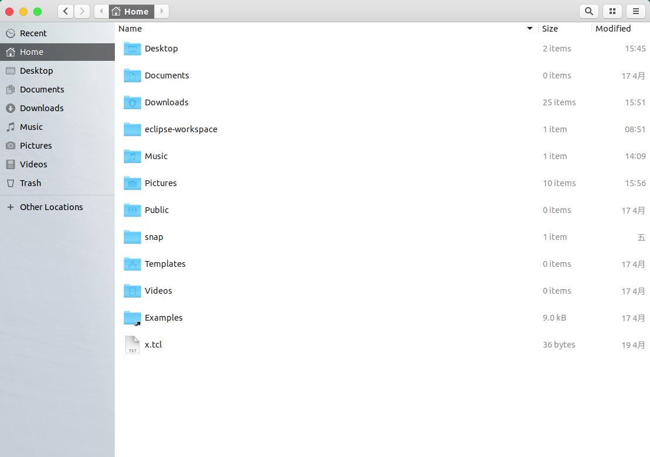Click the Downloads arrow icon in the sidebar
Viewport: 650px width, 457px height.
pyautogui.click(x=11, y=108)
